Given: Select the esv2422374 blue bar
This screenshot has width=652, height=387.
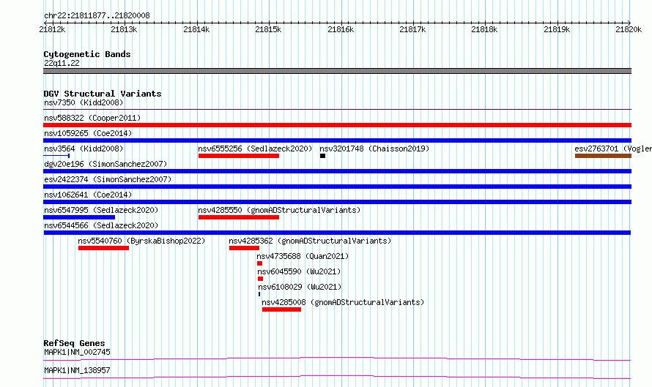Looking at the screenshot, I should point(337,187).
